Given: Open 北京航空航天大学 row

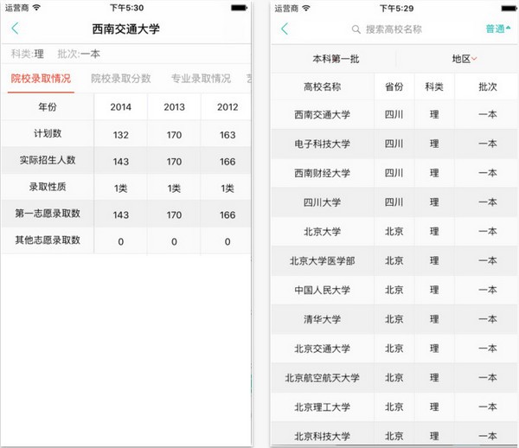Looking at the screenshot, I should [x=394, y=378].
